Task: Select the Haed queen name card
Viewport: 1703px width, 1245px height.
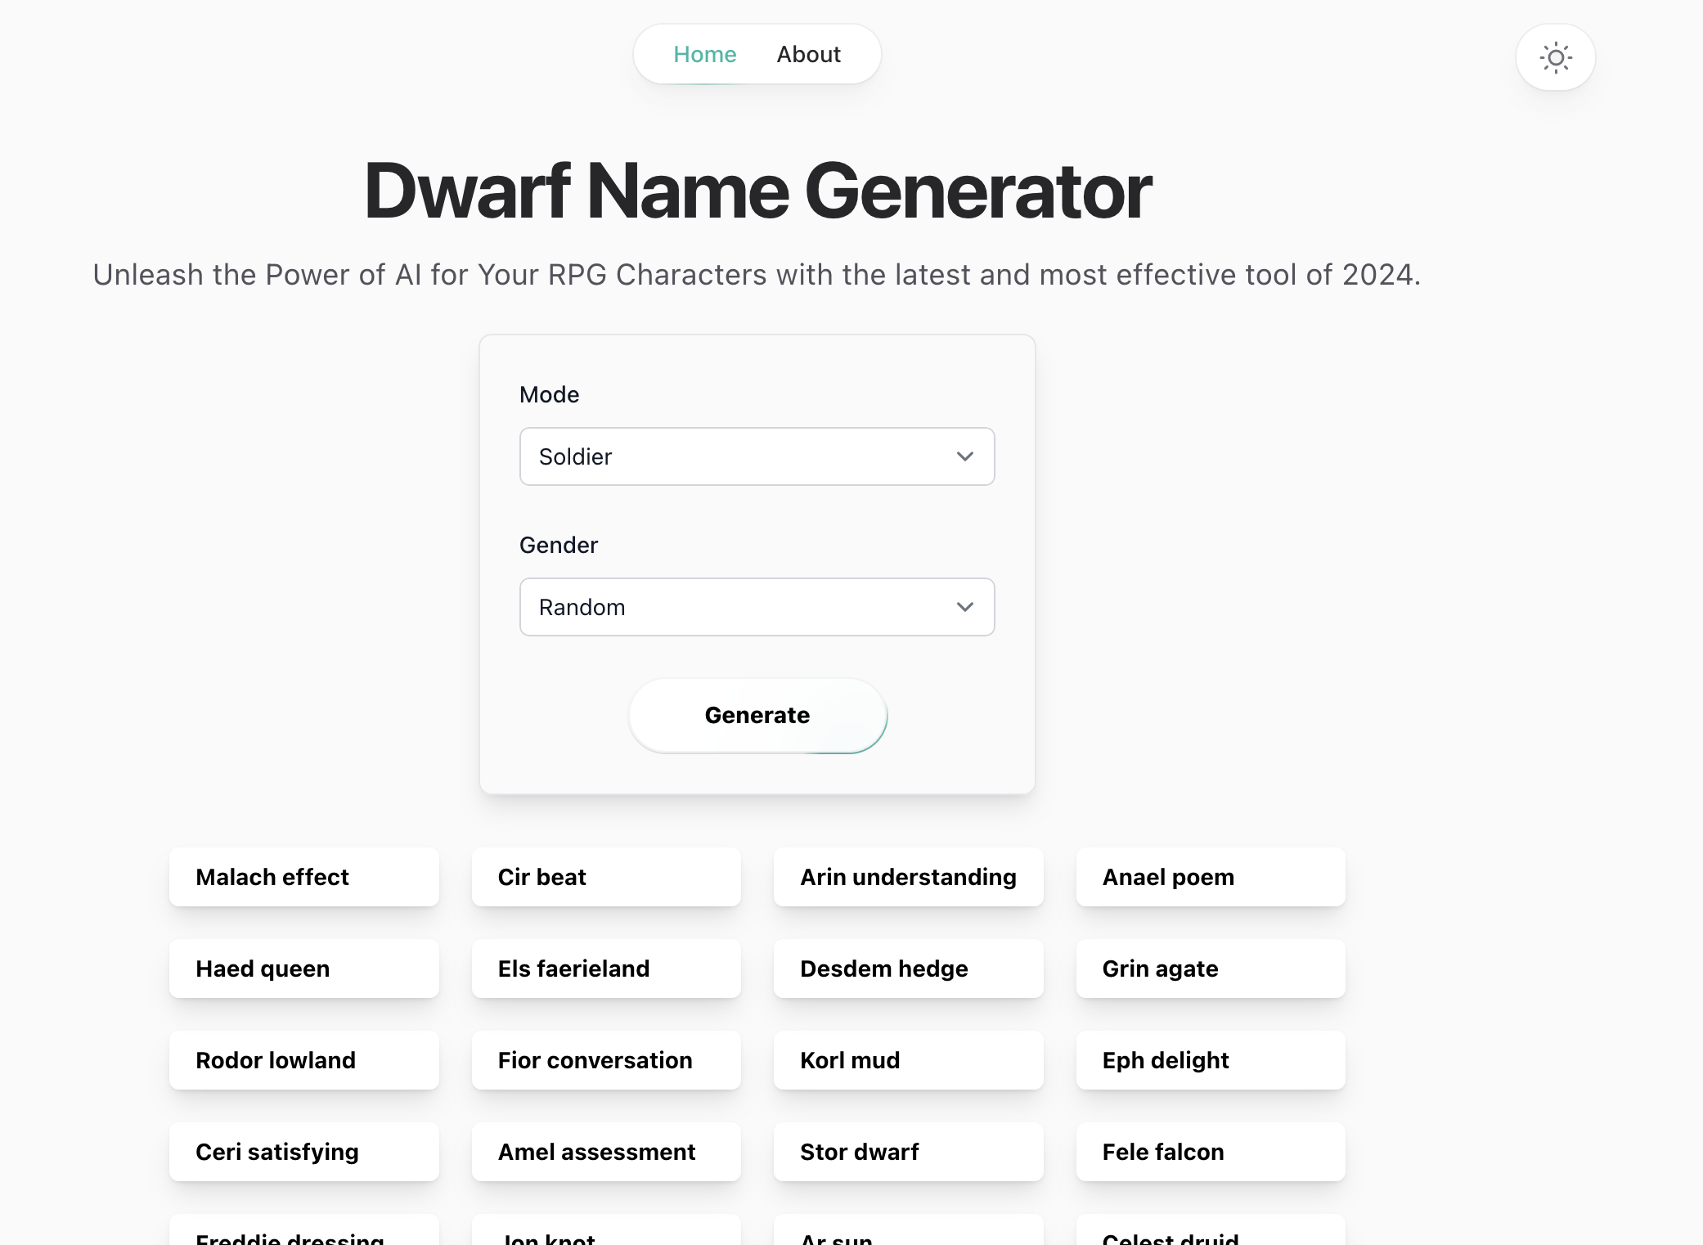Action: click(x=303, y=969)
